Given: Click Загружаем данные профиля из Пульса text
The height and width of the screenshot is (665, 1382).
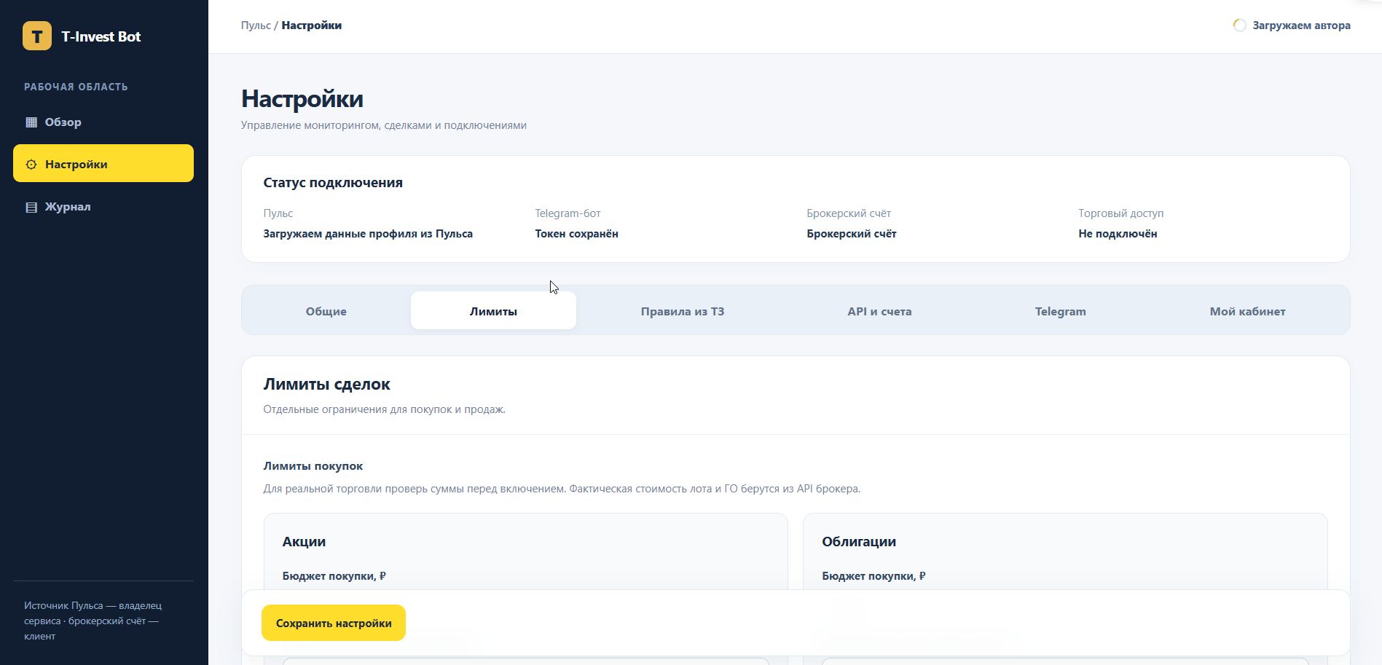Looking at the screenshot, I should tap(368, 234).
